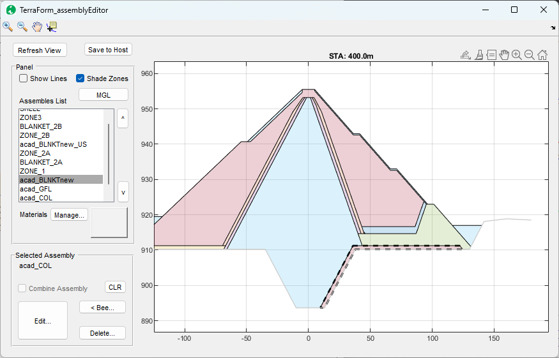Click the axes zoom-in icon above the plot
Viewport: 559px width, 358px height.
click(x=517, y=55)
